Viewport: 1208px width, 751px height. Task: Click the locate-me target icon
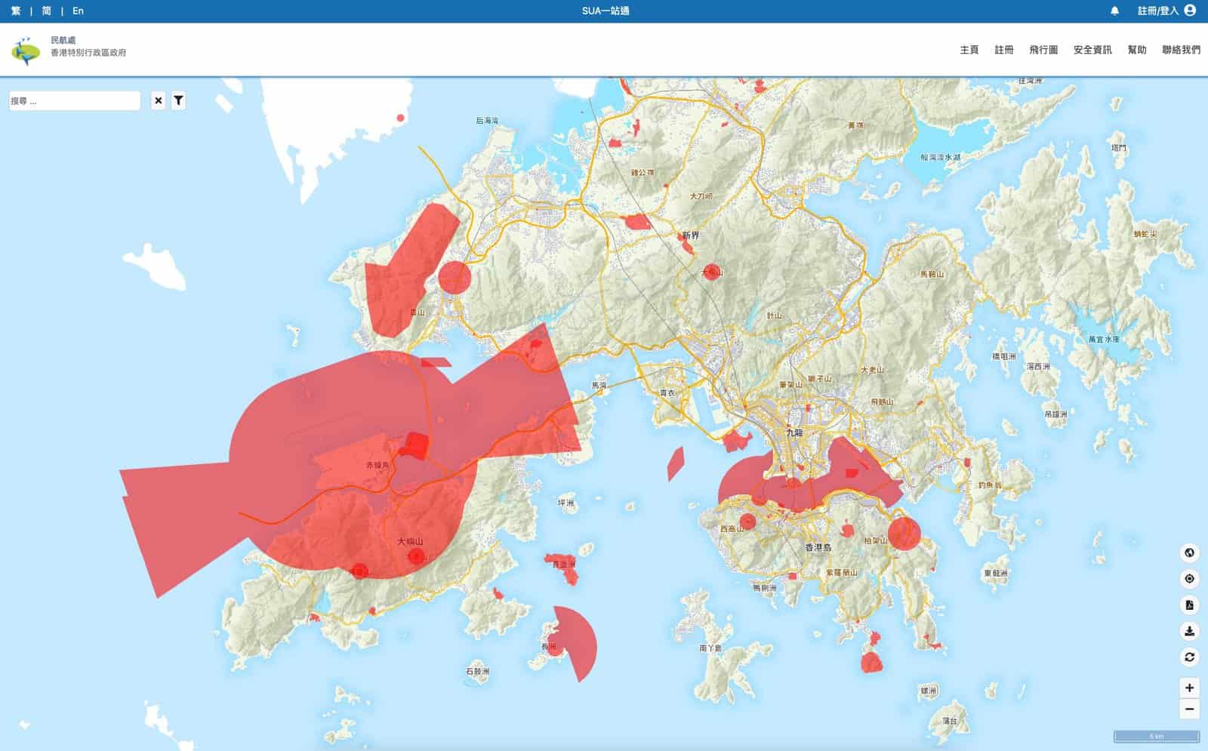pos(1189,579)
